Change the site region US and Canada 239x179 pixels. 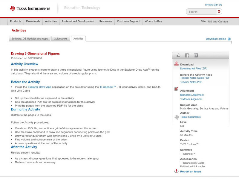point(218,22)
